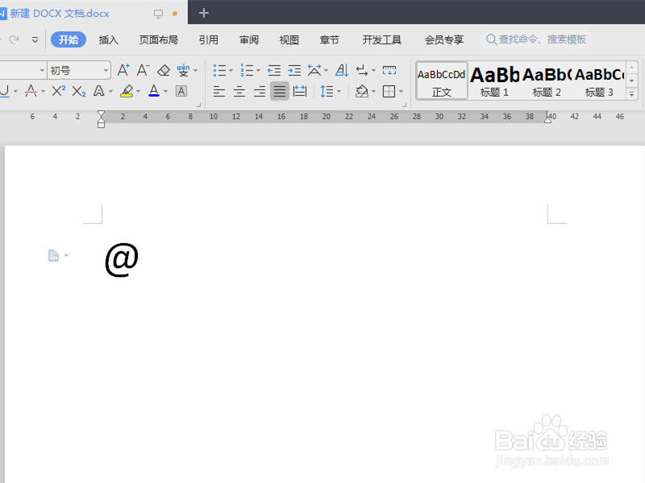Toggle subscript X₂ formatting
The image size is (645, 483).
78,91
